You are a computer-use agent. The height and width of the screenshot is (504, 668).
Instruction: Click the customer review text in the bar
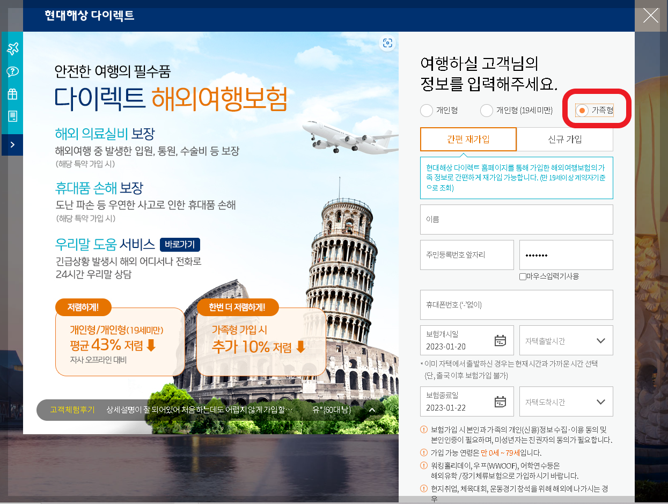[201, 410]
